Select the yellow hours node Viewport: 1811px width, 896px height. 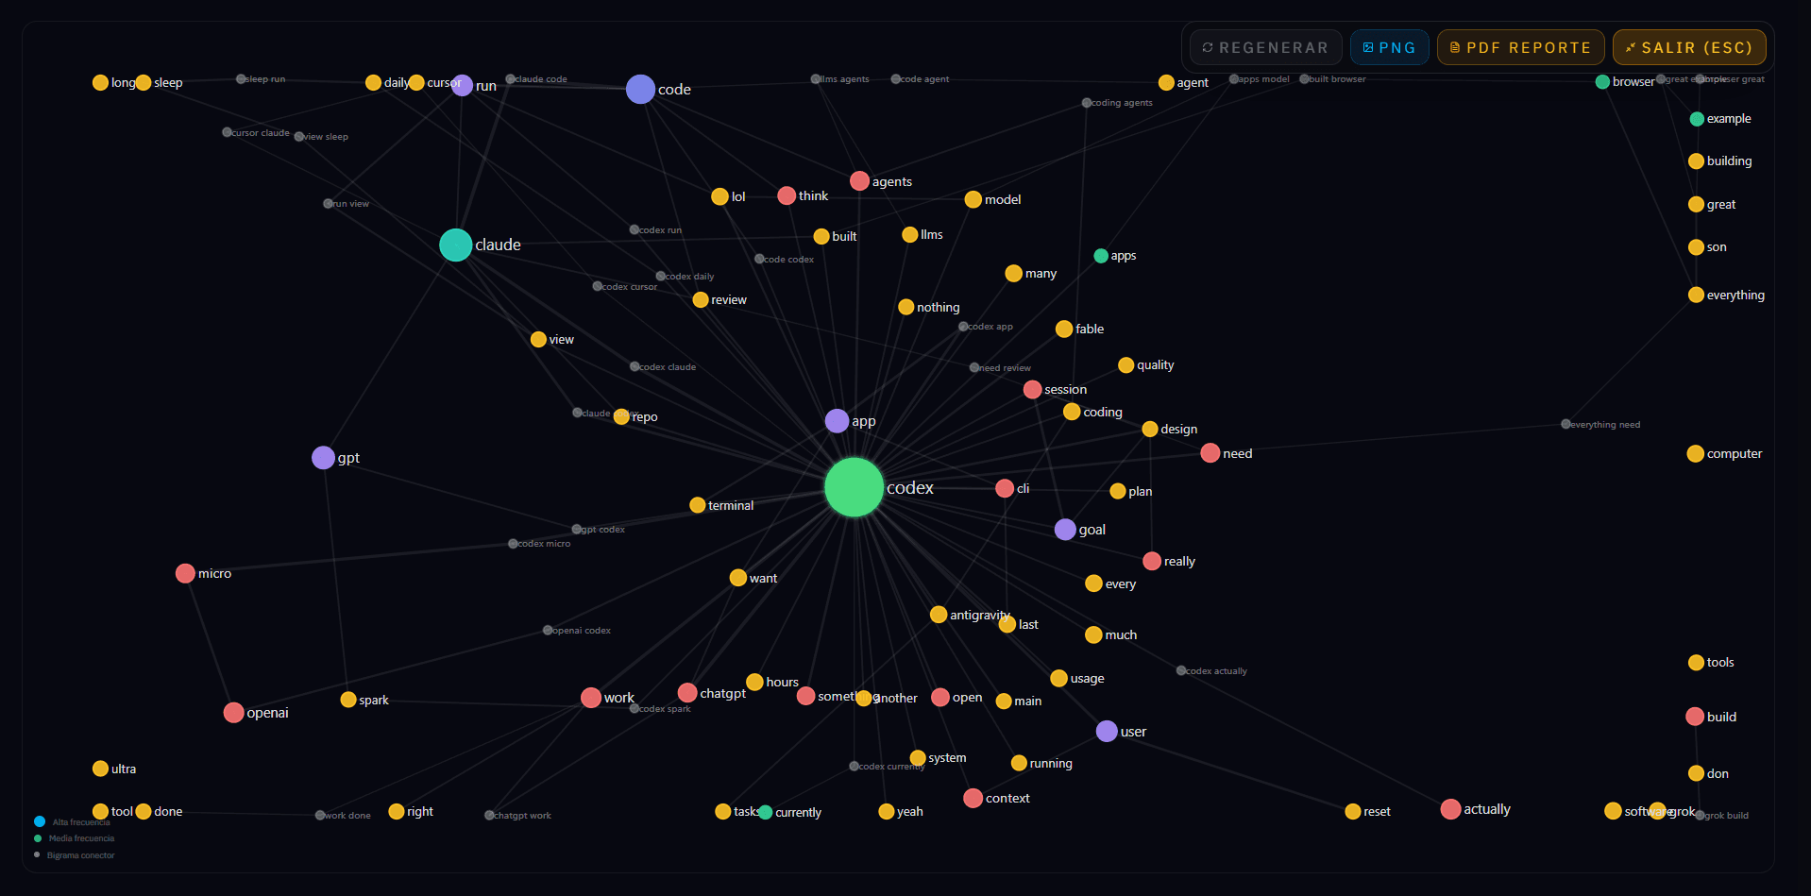click(754, 682)
